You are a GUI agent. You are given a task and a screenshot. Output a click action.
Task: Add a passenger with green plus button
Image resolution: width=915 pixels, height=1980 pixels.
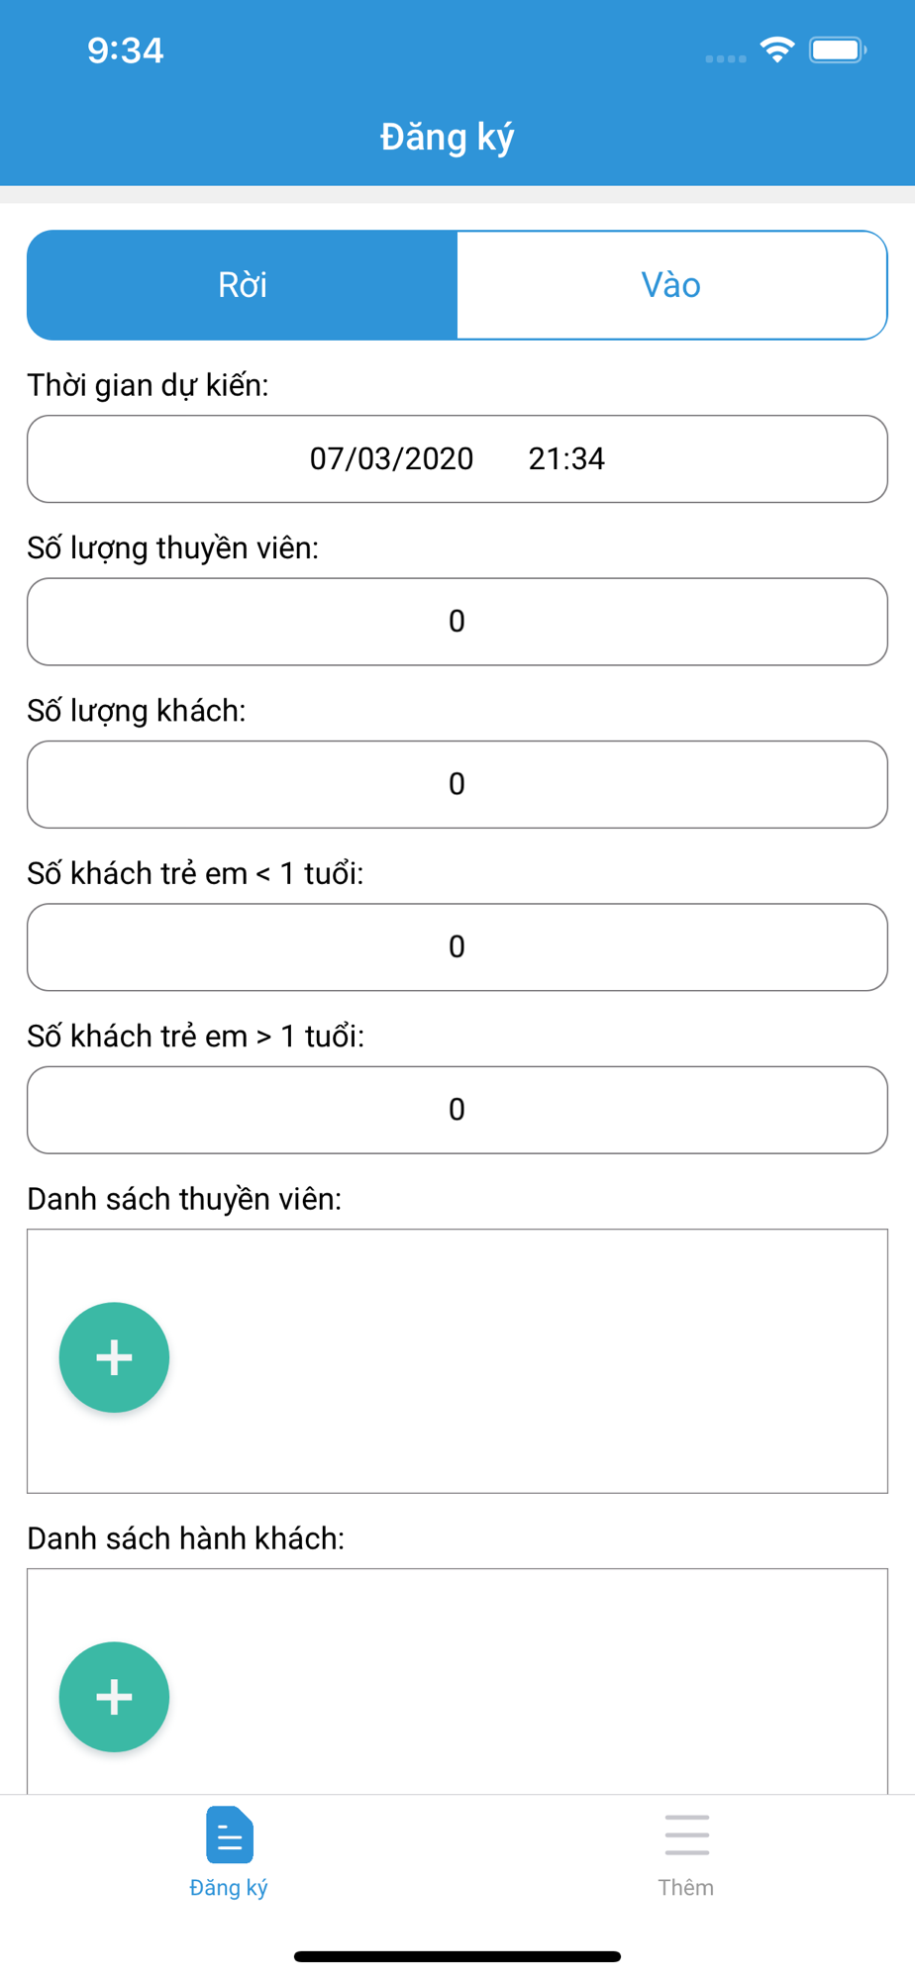pos(114,1697)
